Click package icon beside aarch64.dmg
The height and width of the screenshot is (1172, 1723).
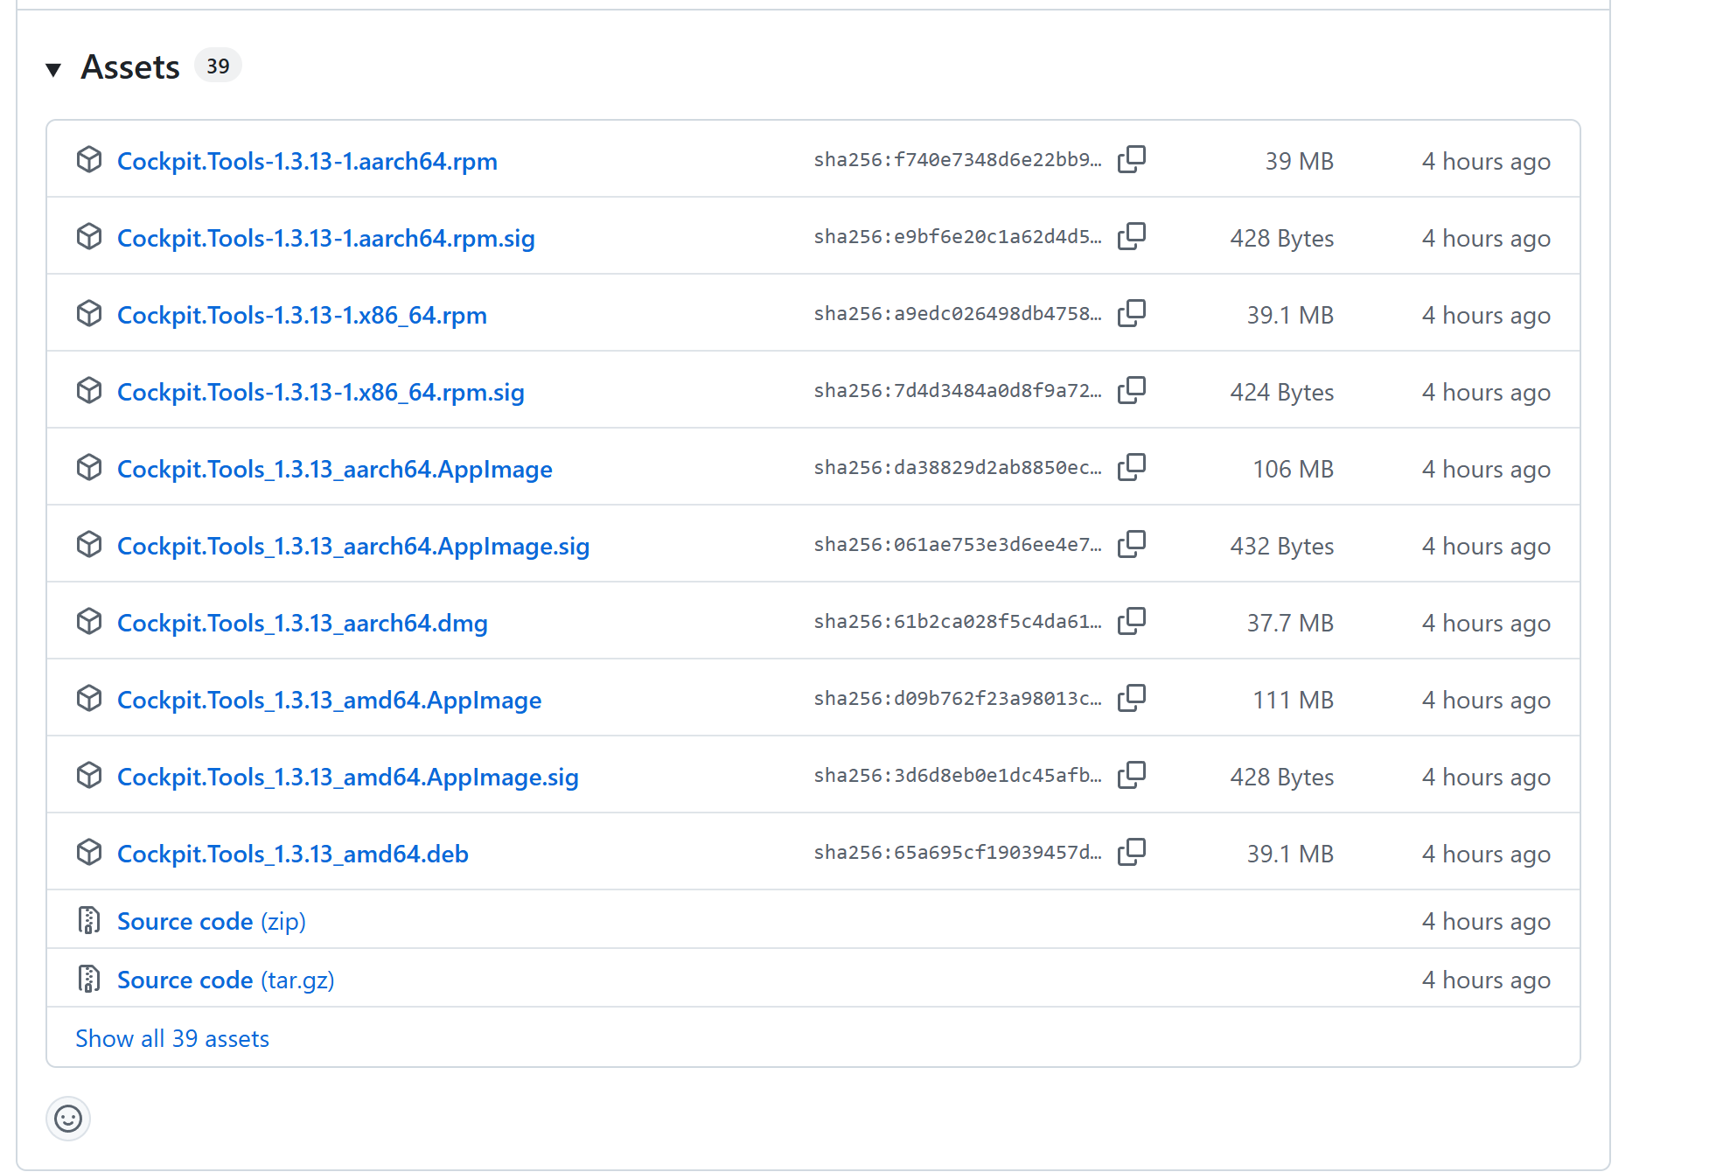click(89, 622)
